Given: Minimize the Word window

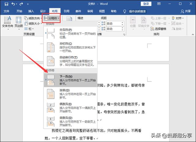Looking at the screenshot, I should (170, 4).
